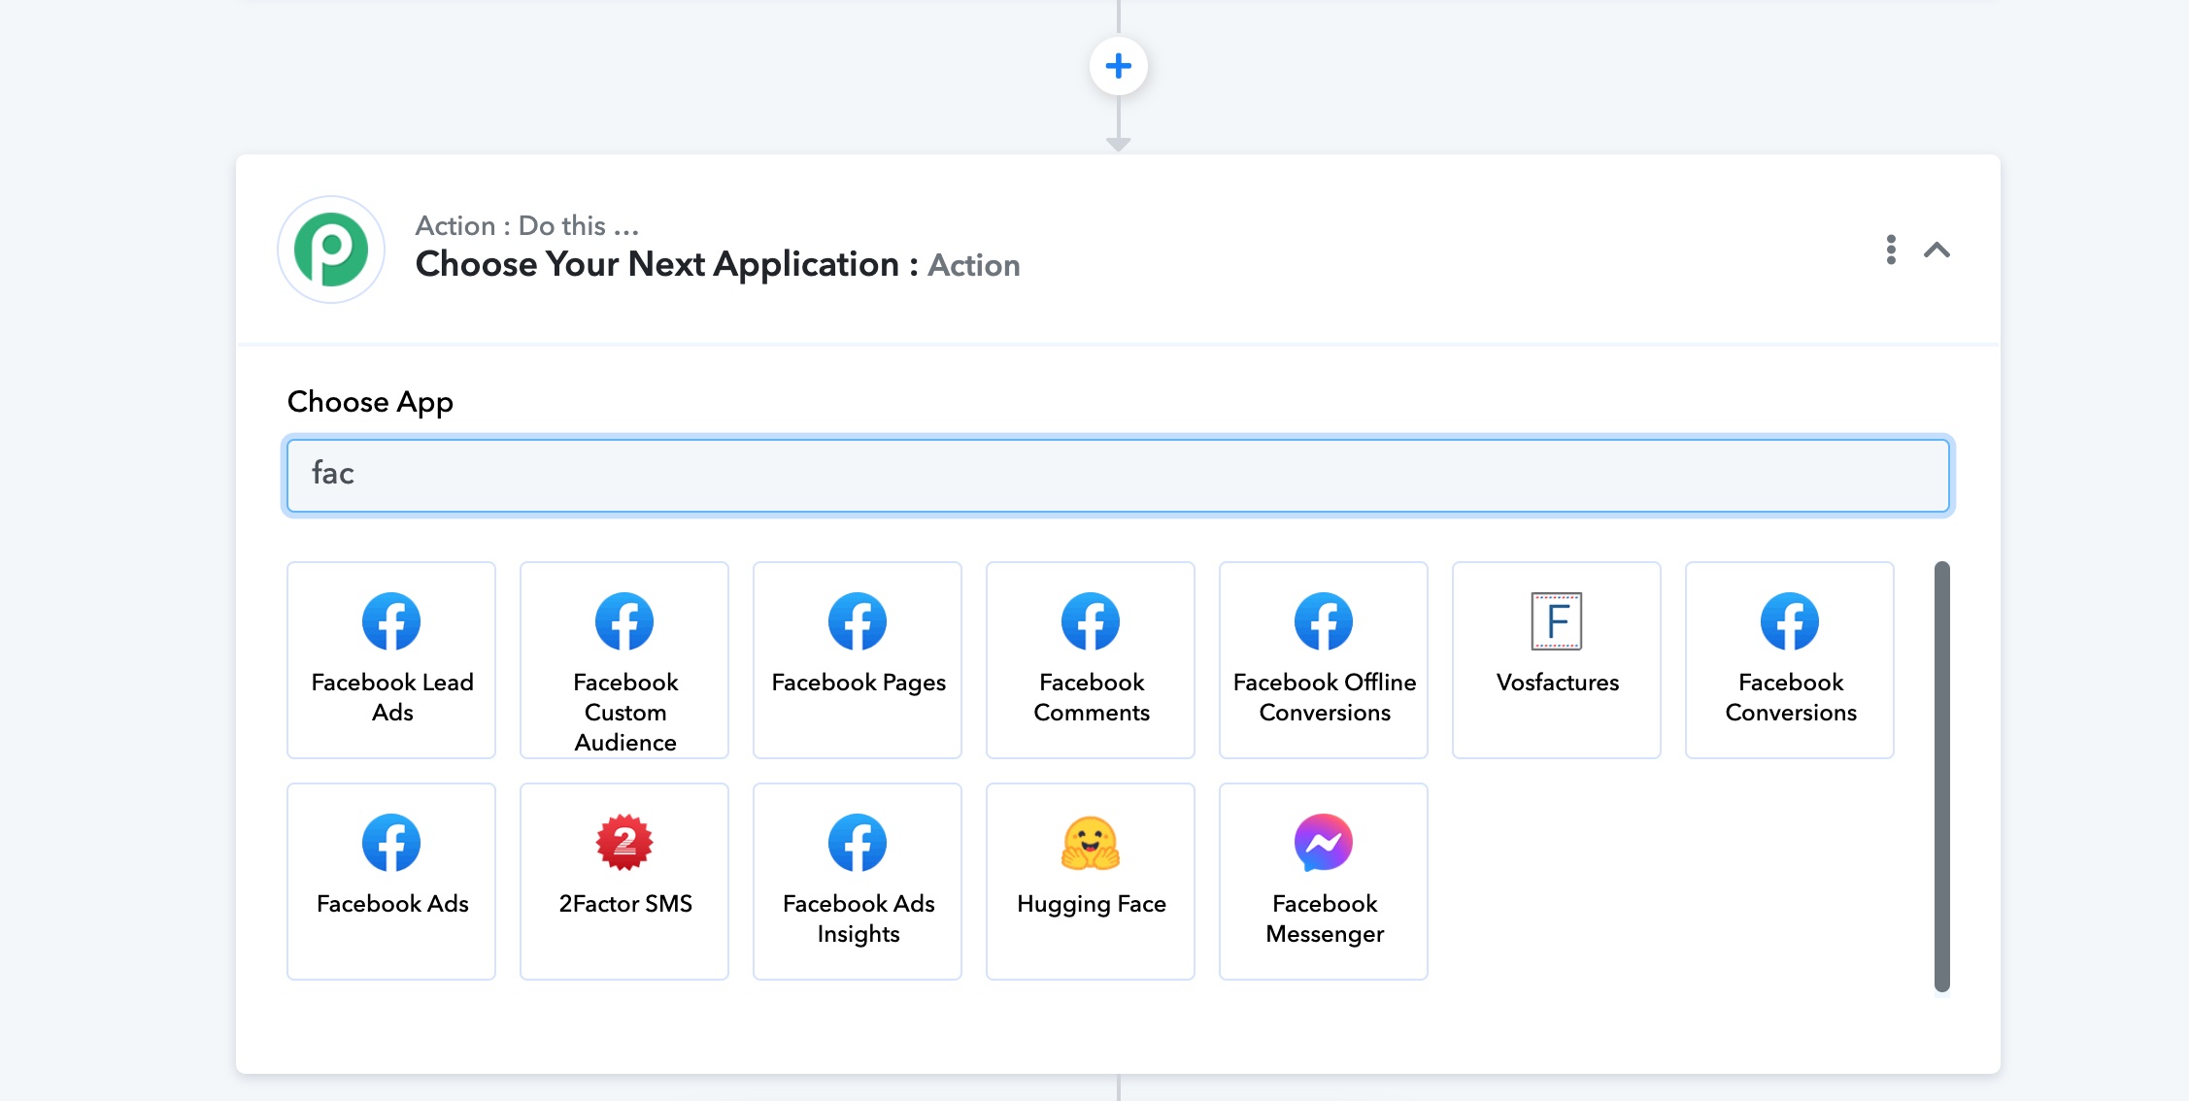This screenshot has width=2189, height=1101.
Task: Click the 'Facebook Offline Conversions' label
Action: [1325, 697]
